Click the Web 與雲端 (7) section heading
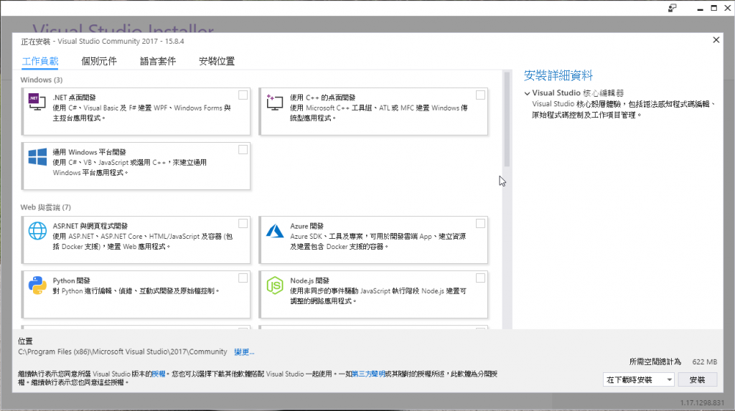Image resolution: width=735 pixels, height=411 pixels. pyautogui.click(x=45, y=207)
